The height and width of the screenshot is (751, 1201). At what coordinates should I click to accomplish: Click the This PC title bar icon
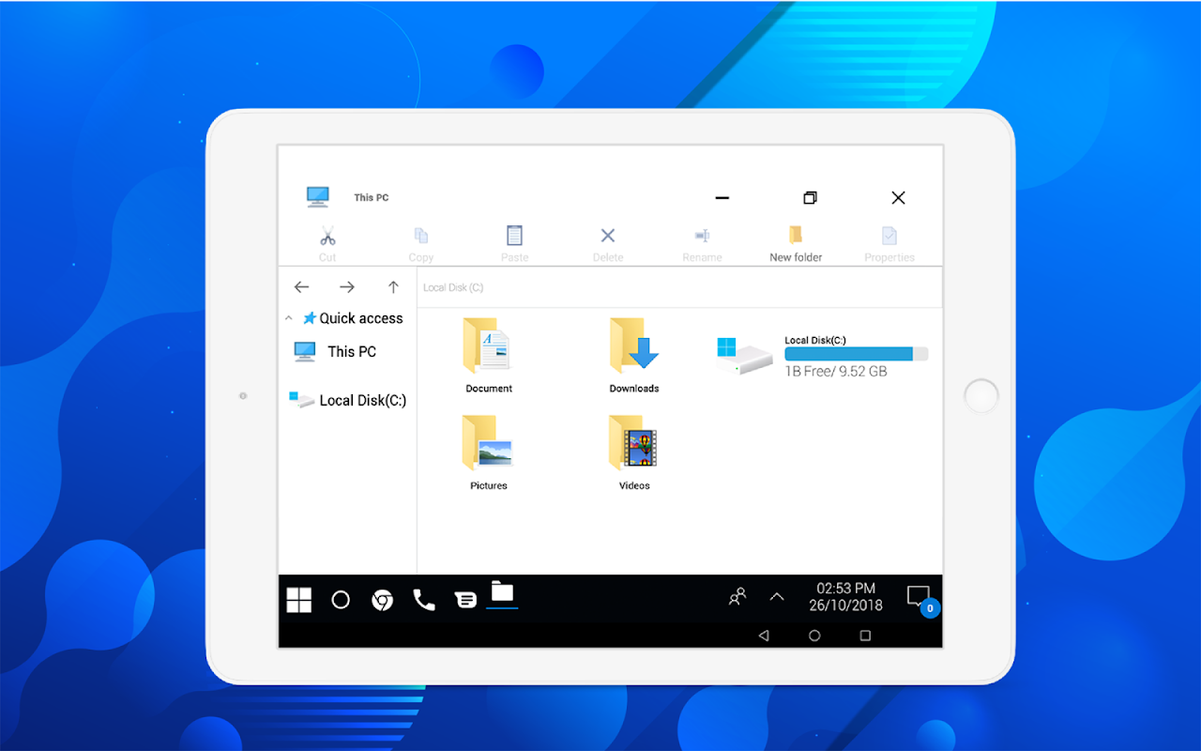[318, 197]
